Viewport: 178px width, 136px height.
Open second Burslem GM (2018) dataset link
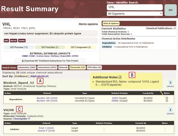click(x=47, y=101)
